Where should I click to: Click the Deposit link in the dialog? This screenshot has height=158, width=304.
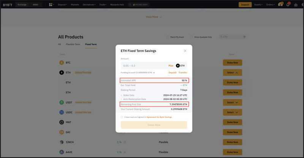tap(173, 73)
